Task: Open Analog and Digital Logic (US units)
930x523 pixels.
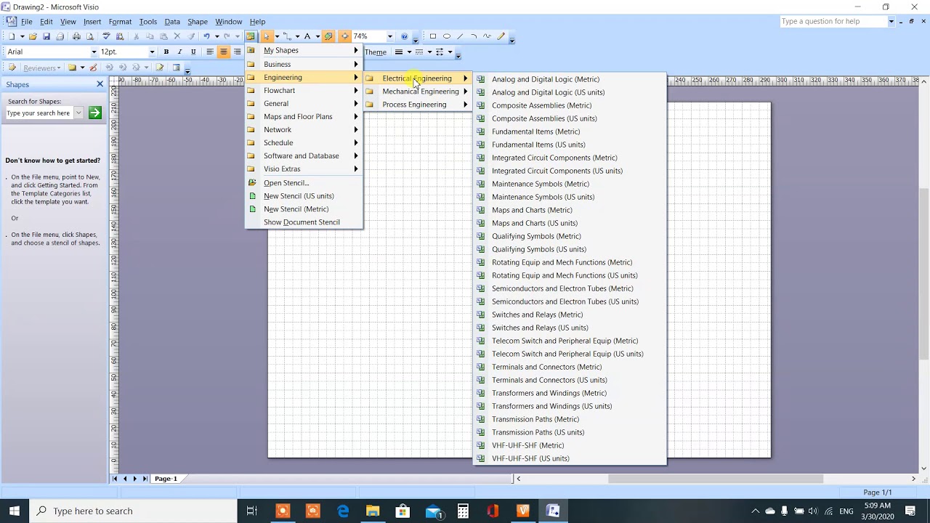Action: pyautogui.click(x=569, y=92)
